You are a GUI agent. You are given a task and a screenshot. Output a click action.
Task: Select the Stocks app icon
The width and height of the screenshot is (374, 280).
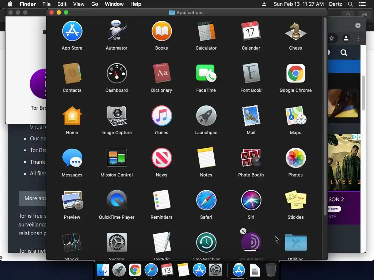72,242
